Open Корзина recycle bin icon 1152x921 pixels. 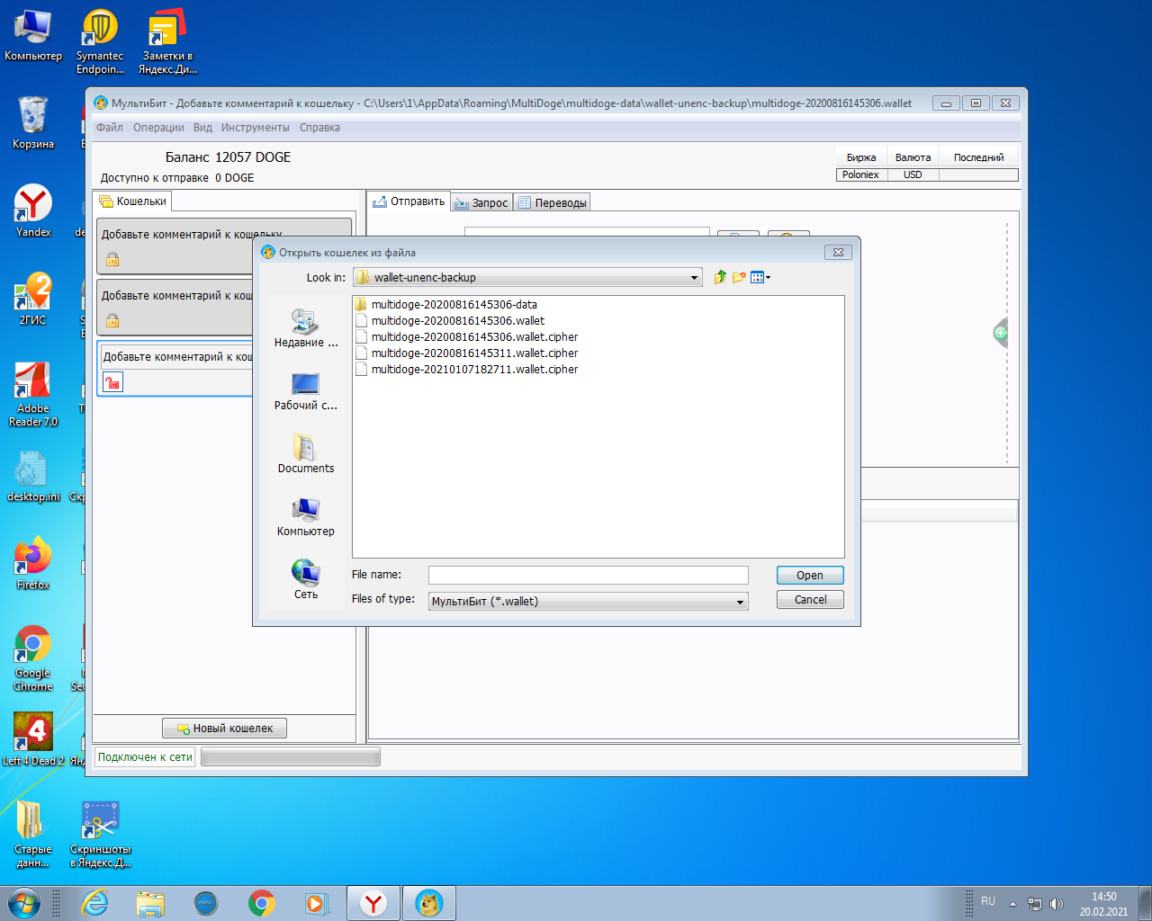[33, 123]
